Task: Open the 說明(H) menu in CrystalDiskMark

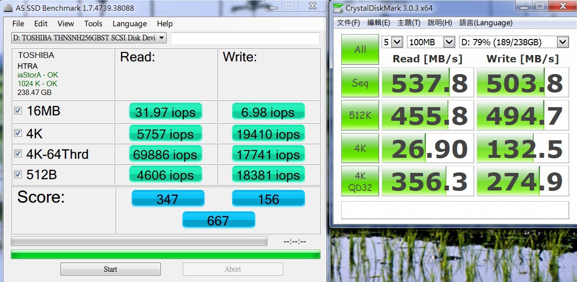Action: tap(440, 23)
